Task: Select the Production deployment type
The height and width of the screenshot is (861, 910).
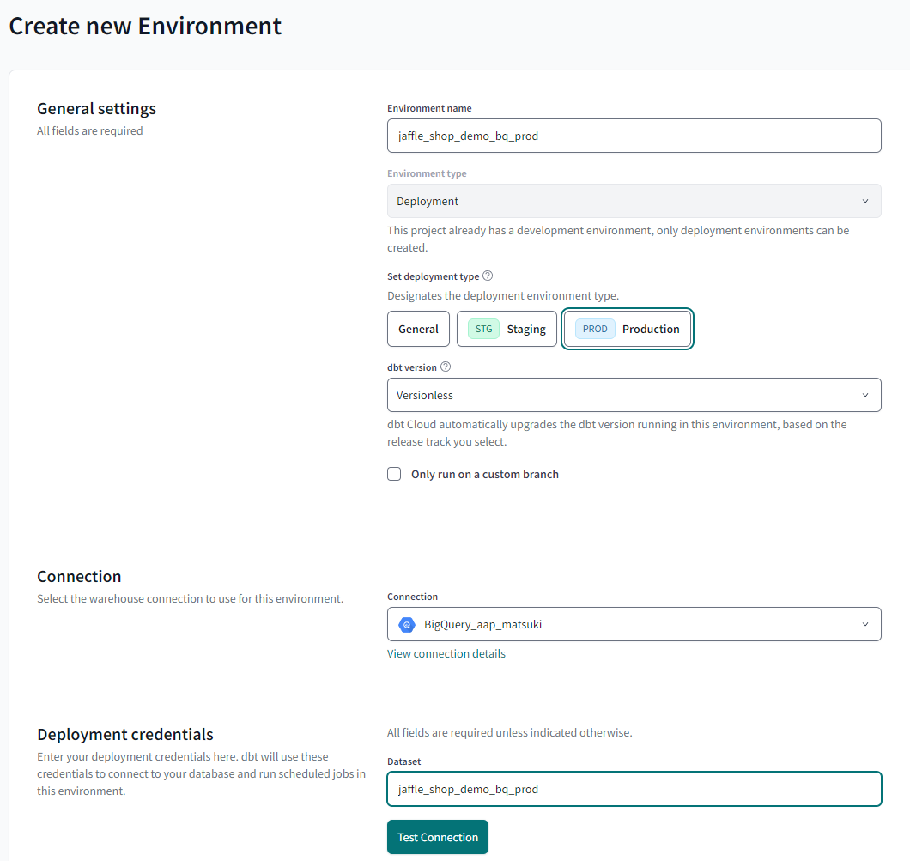Action: point(628,329)
